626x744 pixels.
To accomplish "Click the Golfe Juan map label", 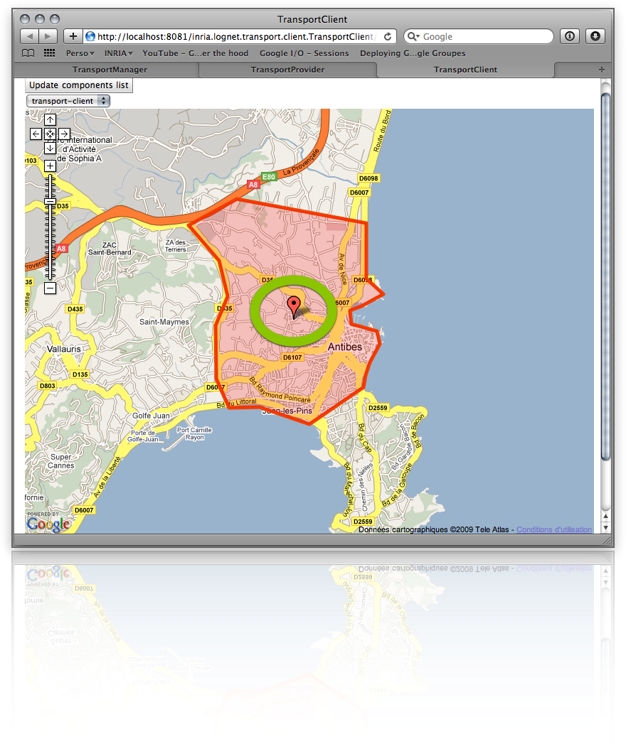I will tap(151, 416).
